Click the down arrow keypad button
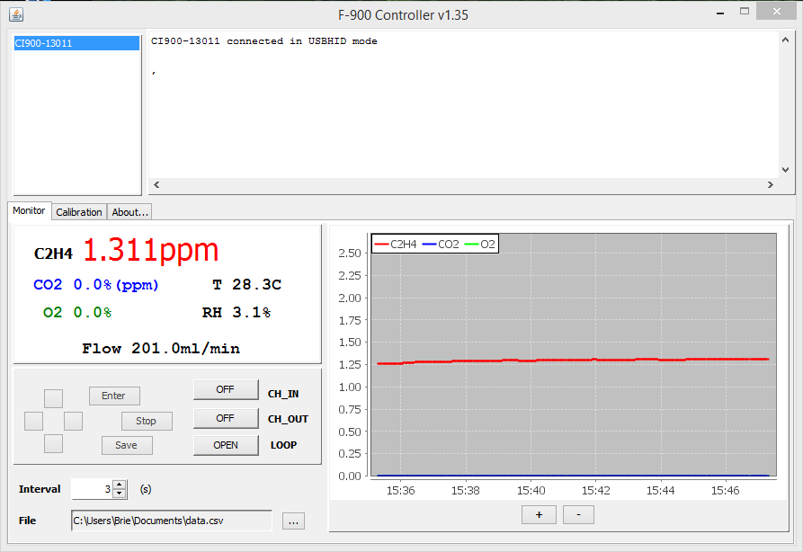Image resolution: width=803 pixels, height=552 pixels. (53, 444)
